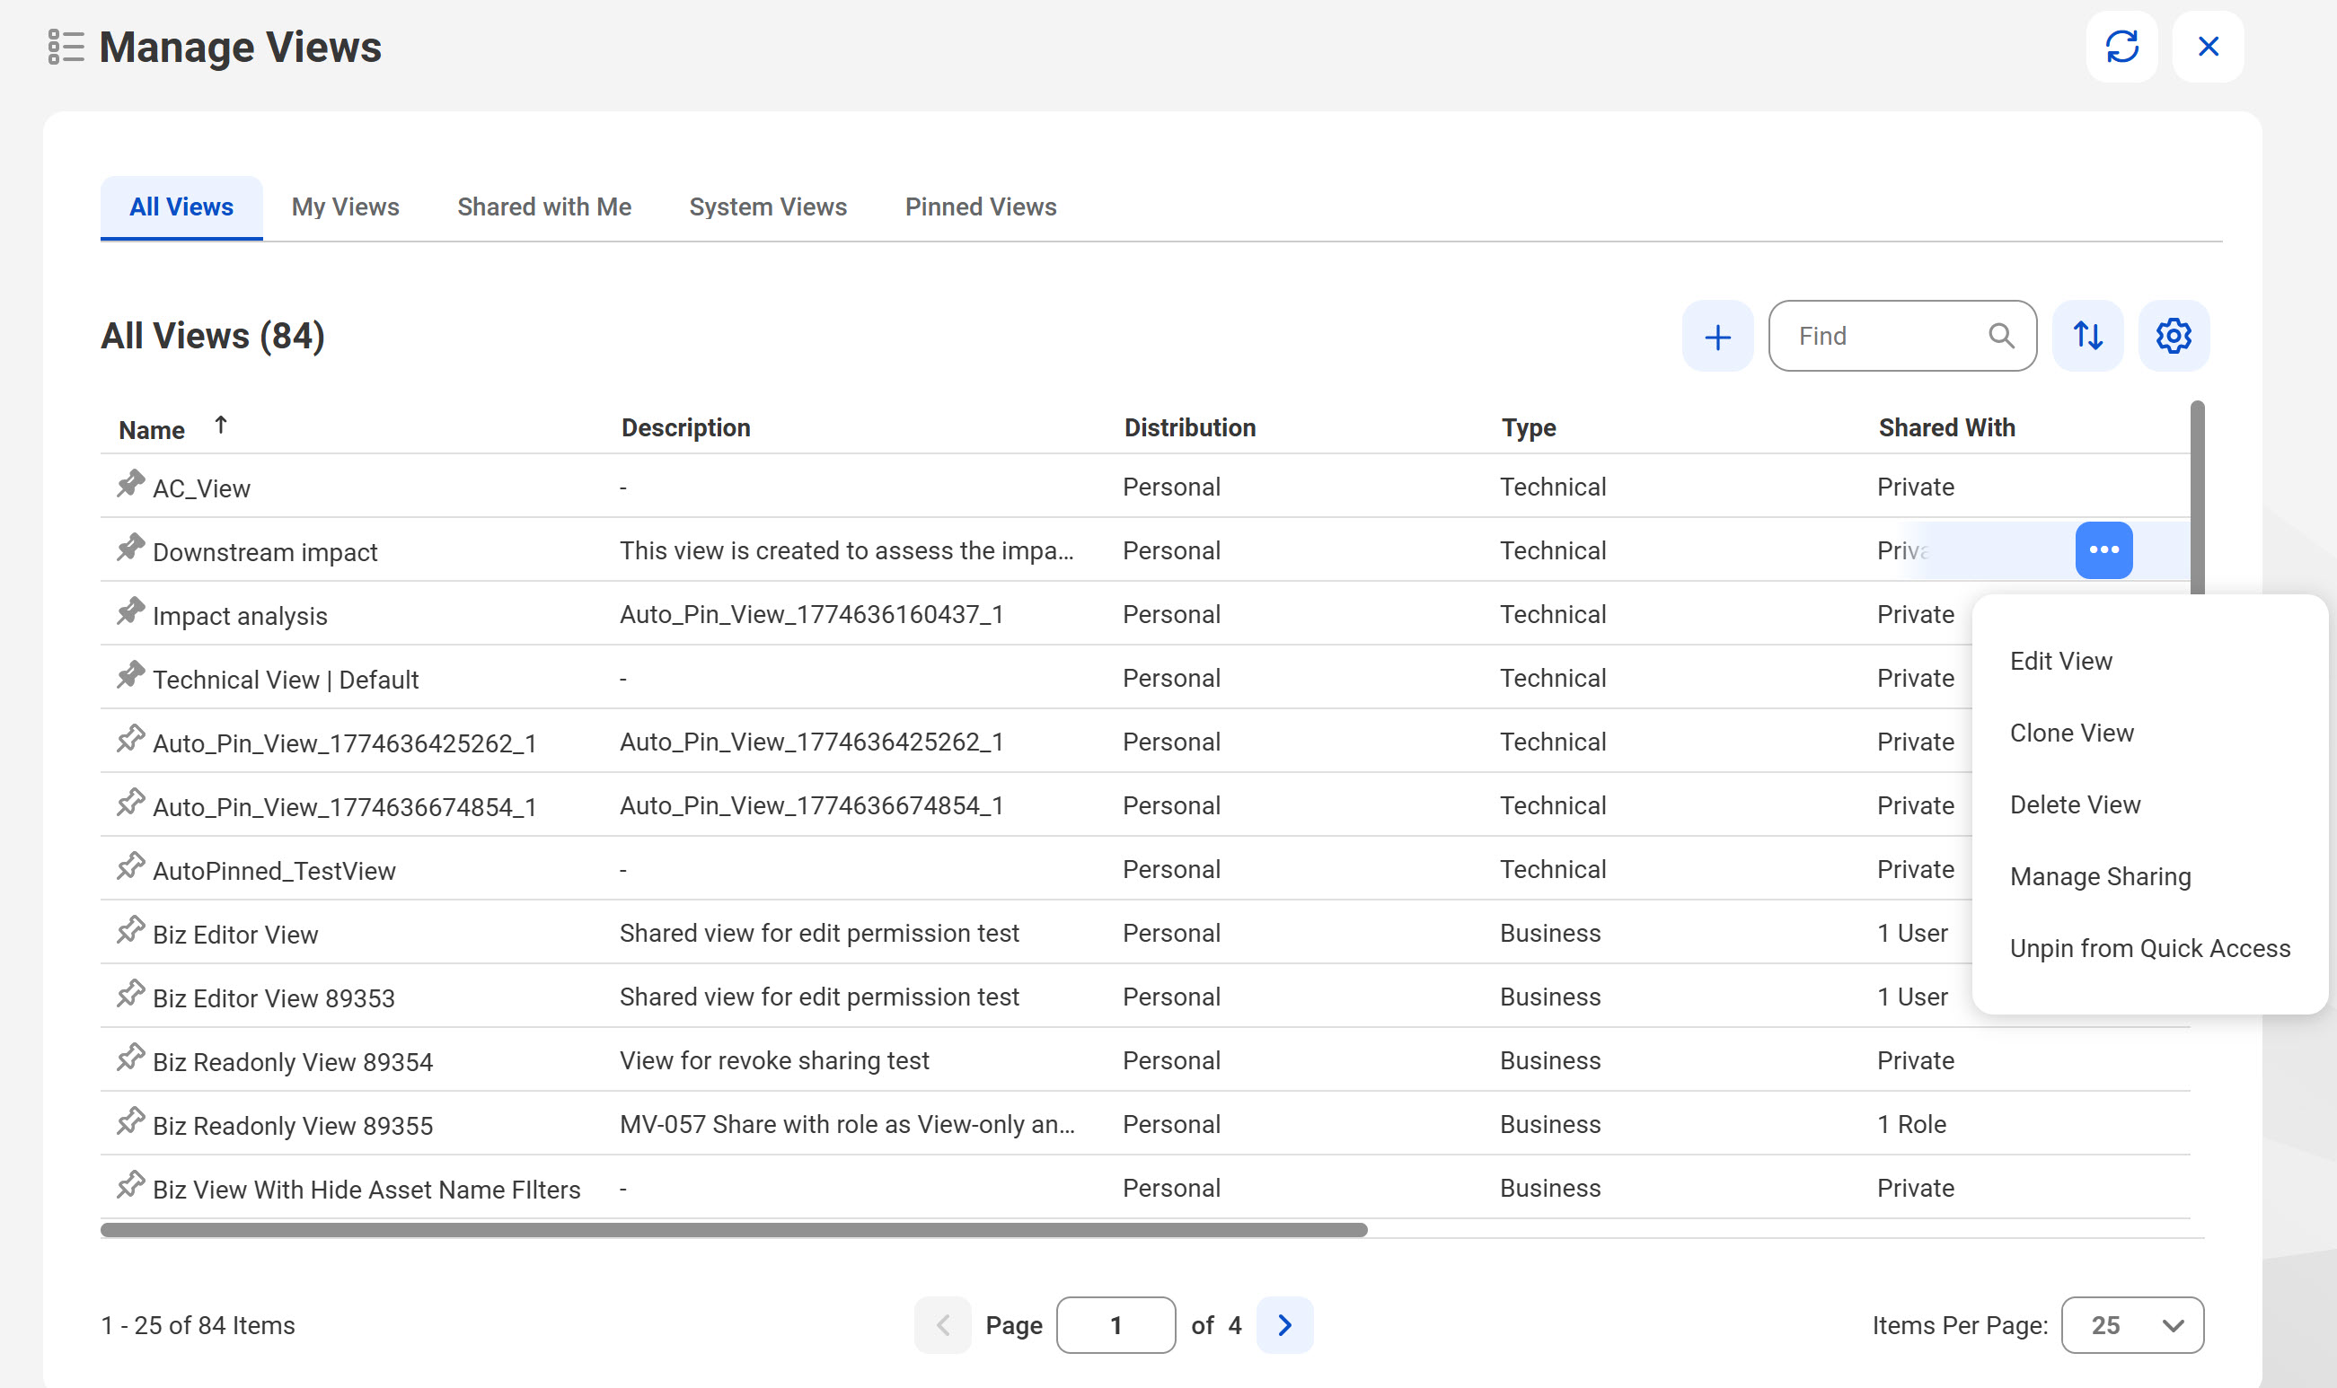Click Biz Editor View name text
The width and height of the screenshot is (2337, 1388).
[x=234, y=935]
